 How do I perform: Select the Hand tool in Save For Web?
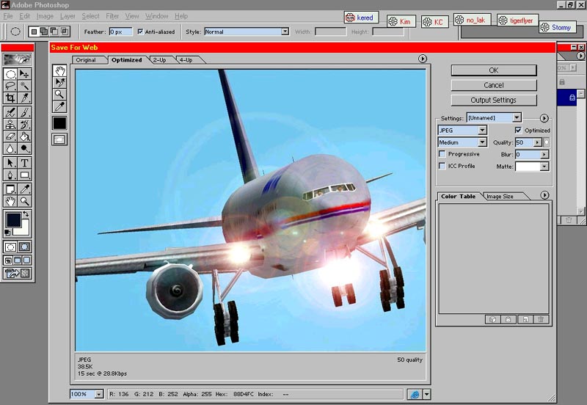(x=59, y=71)
